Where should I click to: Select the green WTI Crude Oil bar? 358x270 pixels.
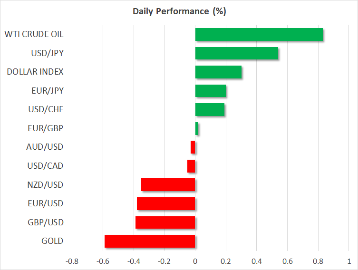[x=259, y=35]
